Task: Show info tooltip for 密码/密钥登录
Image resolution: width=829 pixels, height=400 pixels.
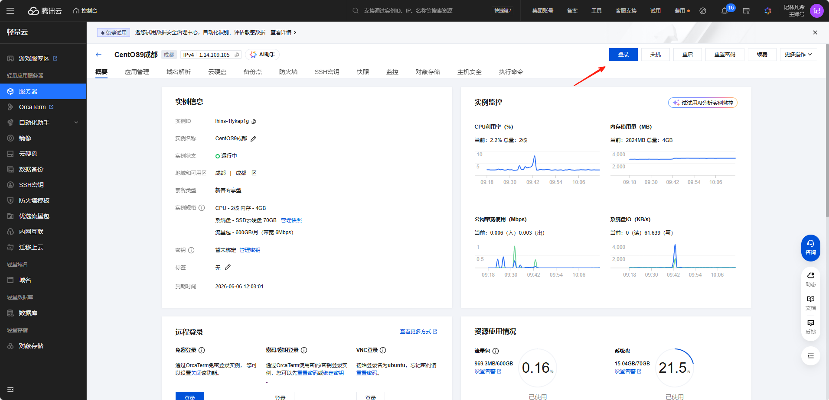Action: (x=304, y=350)
